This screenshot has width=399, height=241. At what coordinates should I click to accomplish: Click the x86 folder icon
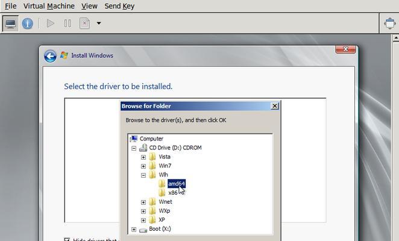(162, 193)
